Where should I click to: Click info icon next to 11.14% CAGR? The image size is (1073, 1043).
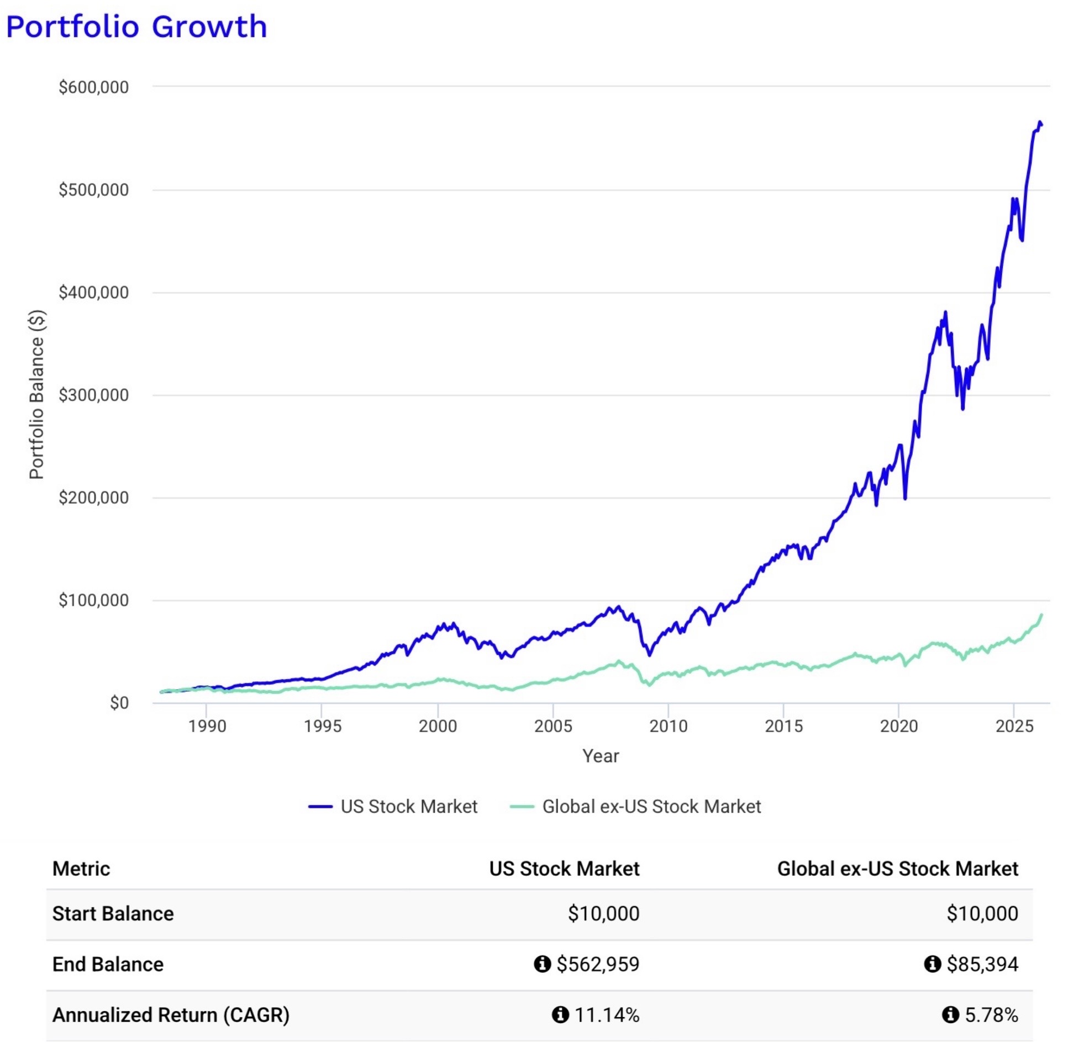click(560, 1014)
